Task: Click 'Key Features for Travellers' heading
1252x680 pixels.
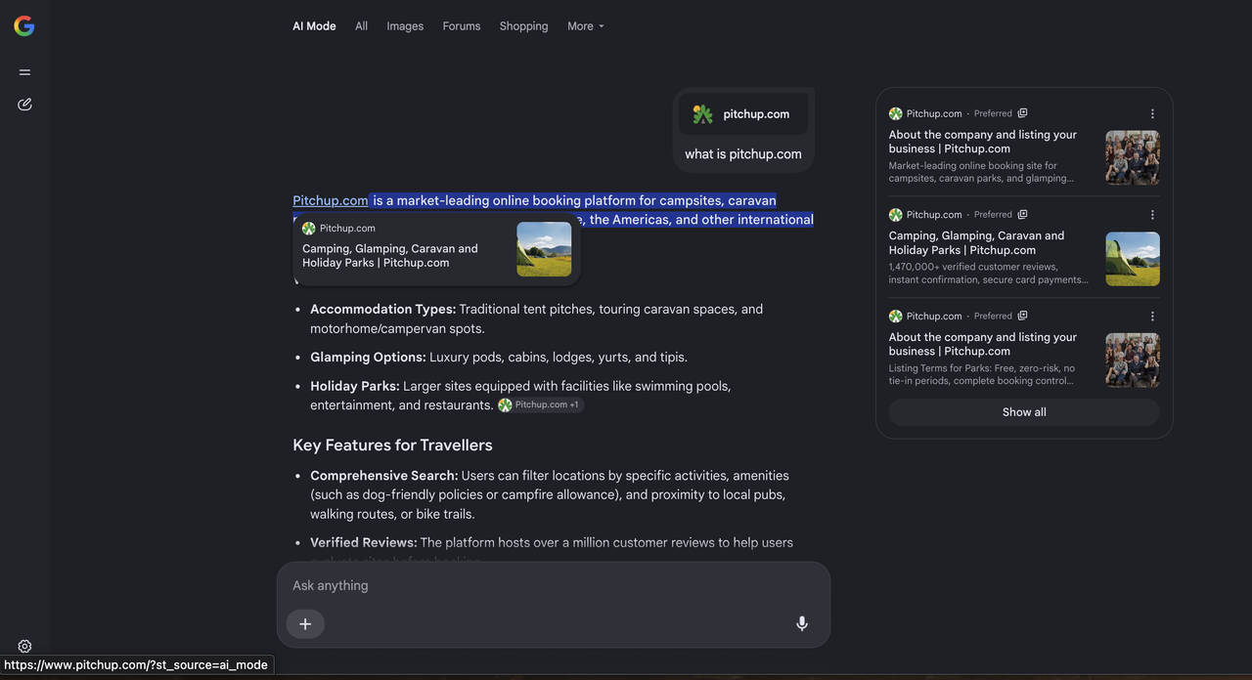Action: (392, 446)
